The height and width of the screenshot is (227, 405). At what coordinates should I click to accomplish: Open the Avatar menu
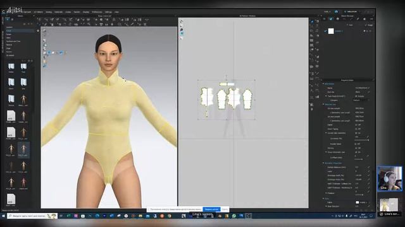coord(68,12)
